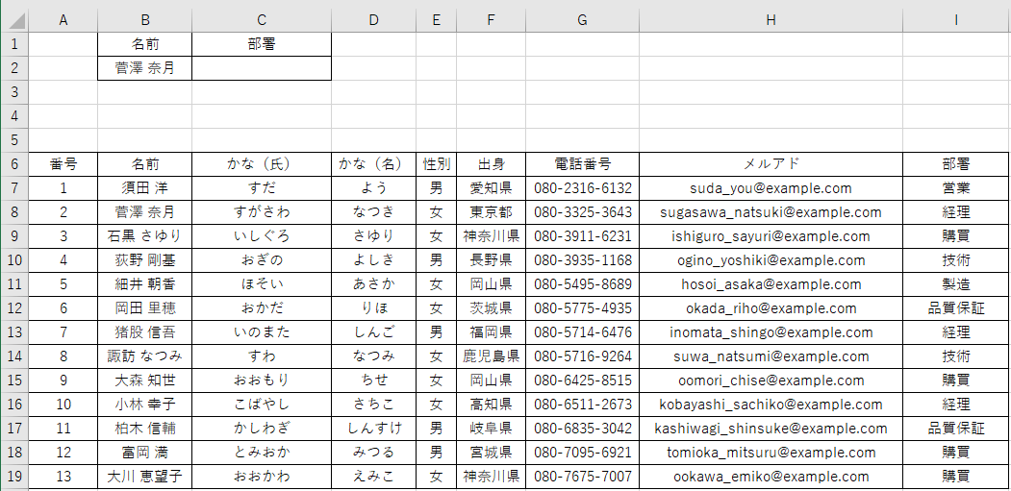Image resolution: width=1011 pixels, height=491 pixels.
Task: Click the 性別 header cell
Action: (x=437, y=163)
